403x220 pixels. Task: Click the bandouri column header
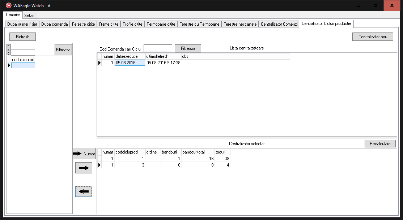pos(171,152)
